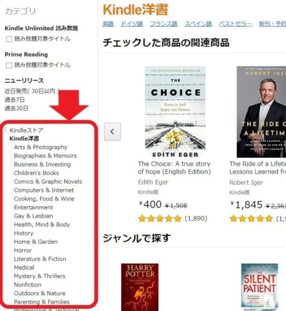This screenshot has width=286, height=311.
Task: Select the フランス語 language link
Action: tap(163, 24)
